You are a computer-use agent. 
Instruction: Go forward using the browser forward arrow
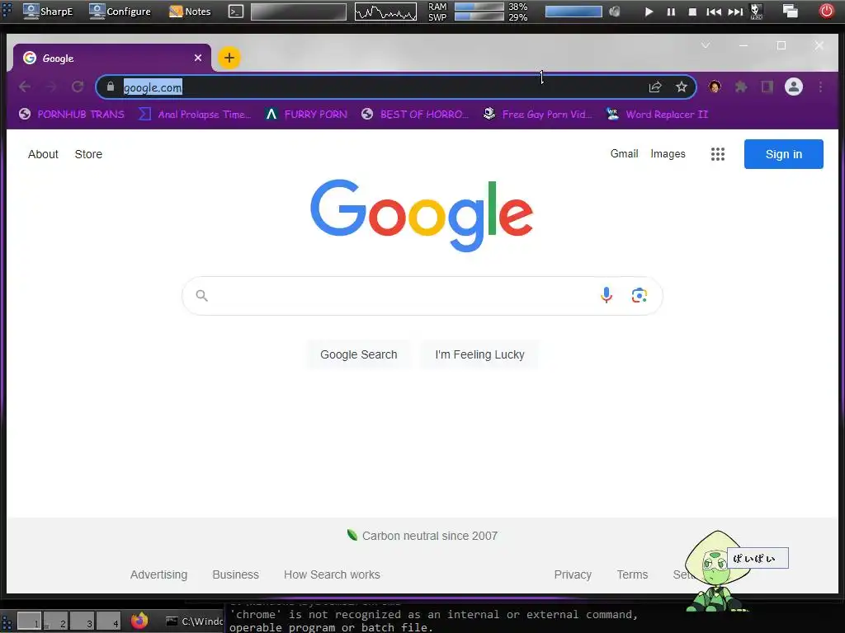tap(51, 87)
